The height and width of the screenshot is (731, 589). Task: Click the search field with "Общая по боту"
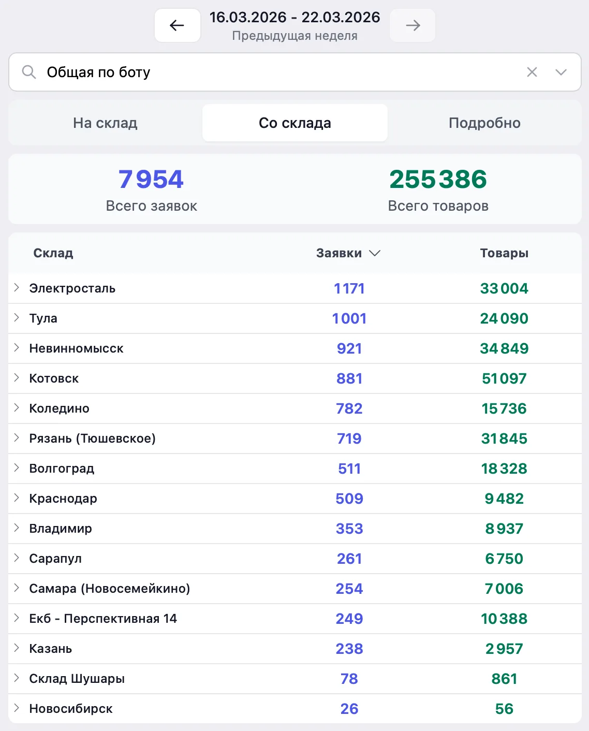[x=279, y=72]
